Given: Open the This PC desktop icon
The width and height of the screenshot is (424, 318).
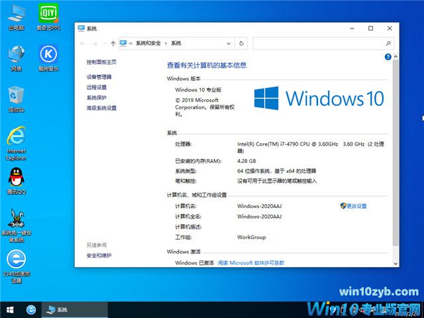Looking at the screenshot, I should 16,16.
